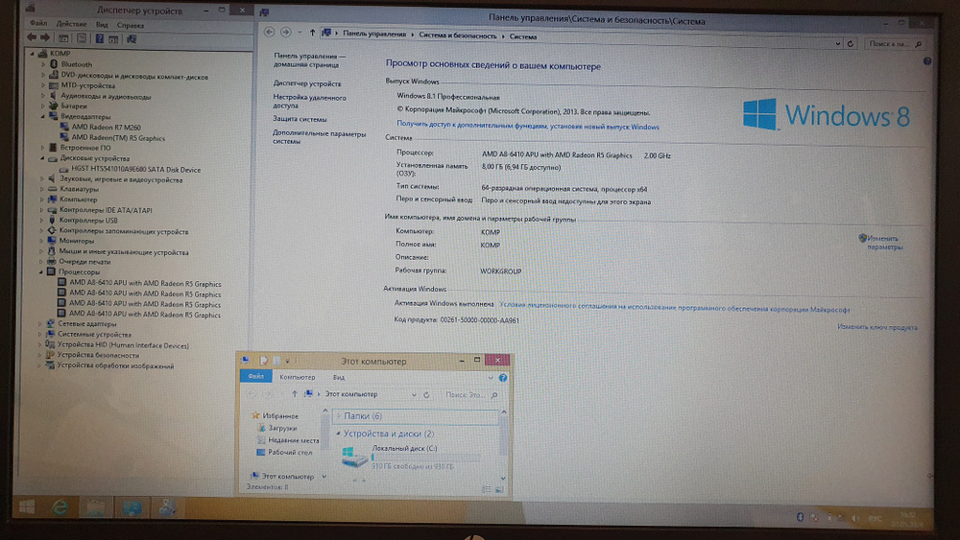The image size is (960, 540).
Task: Click Система и безопасность breadcrumb
Action: pos(457,35)
